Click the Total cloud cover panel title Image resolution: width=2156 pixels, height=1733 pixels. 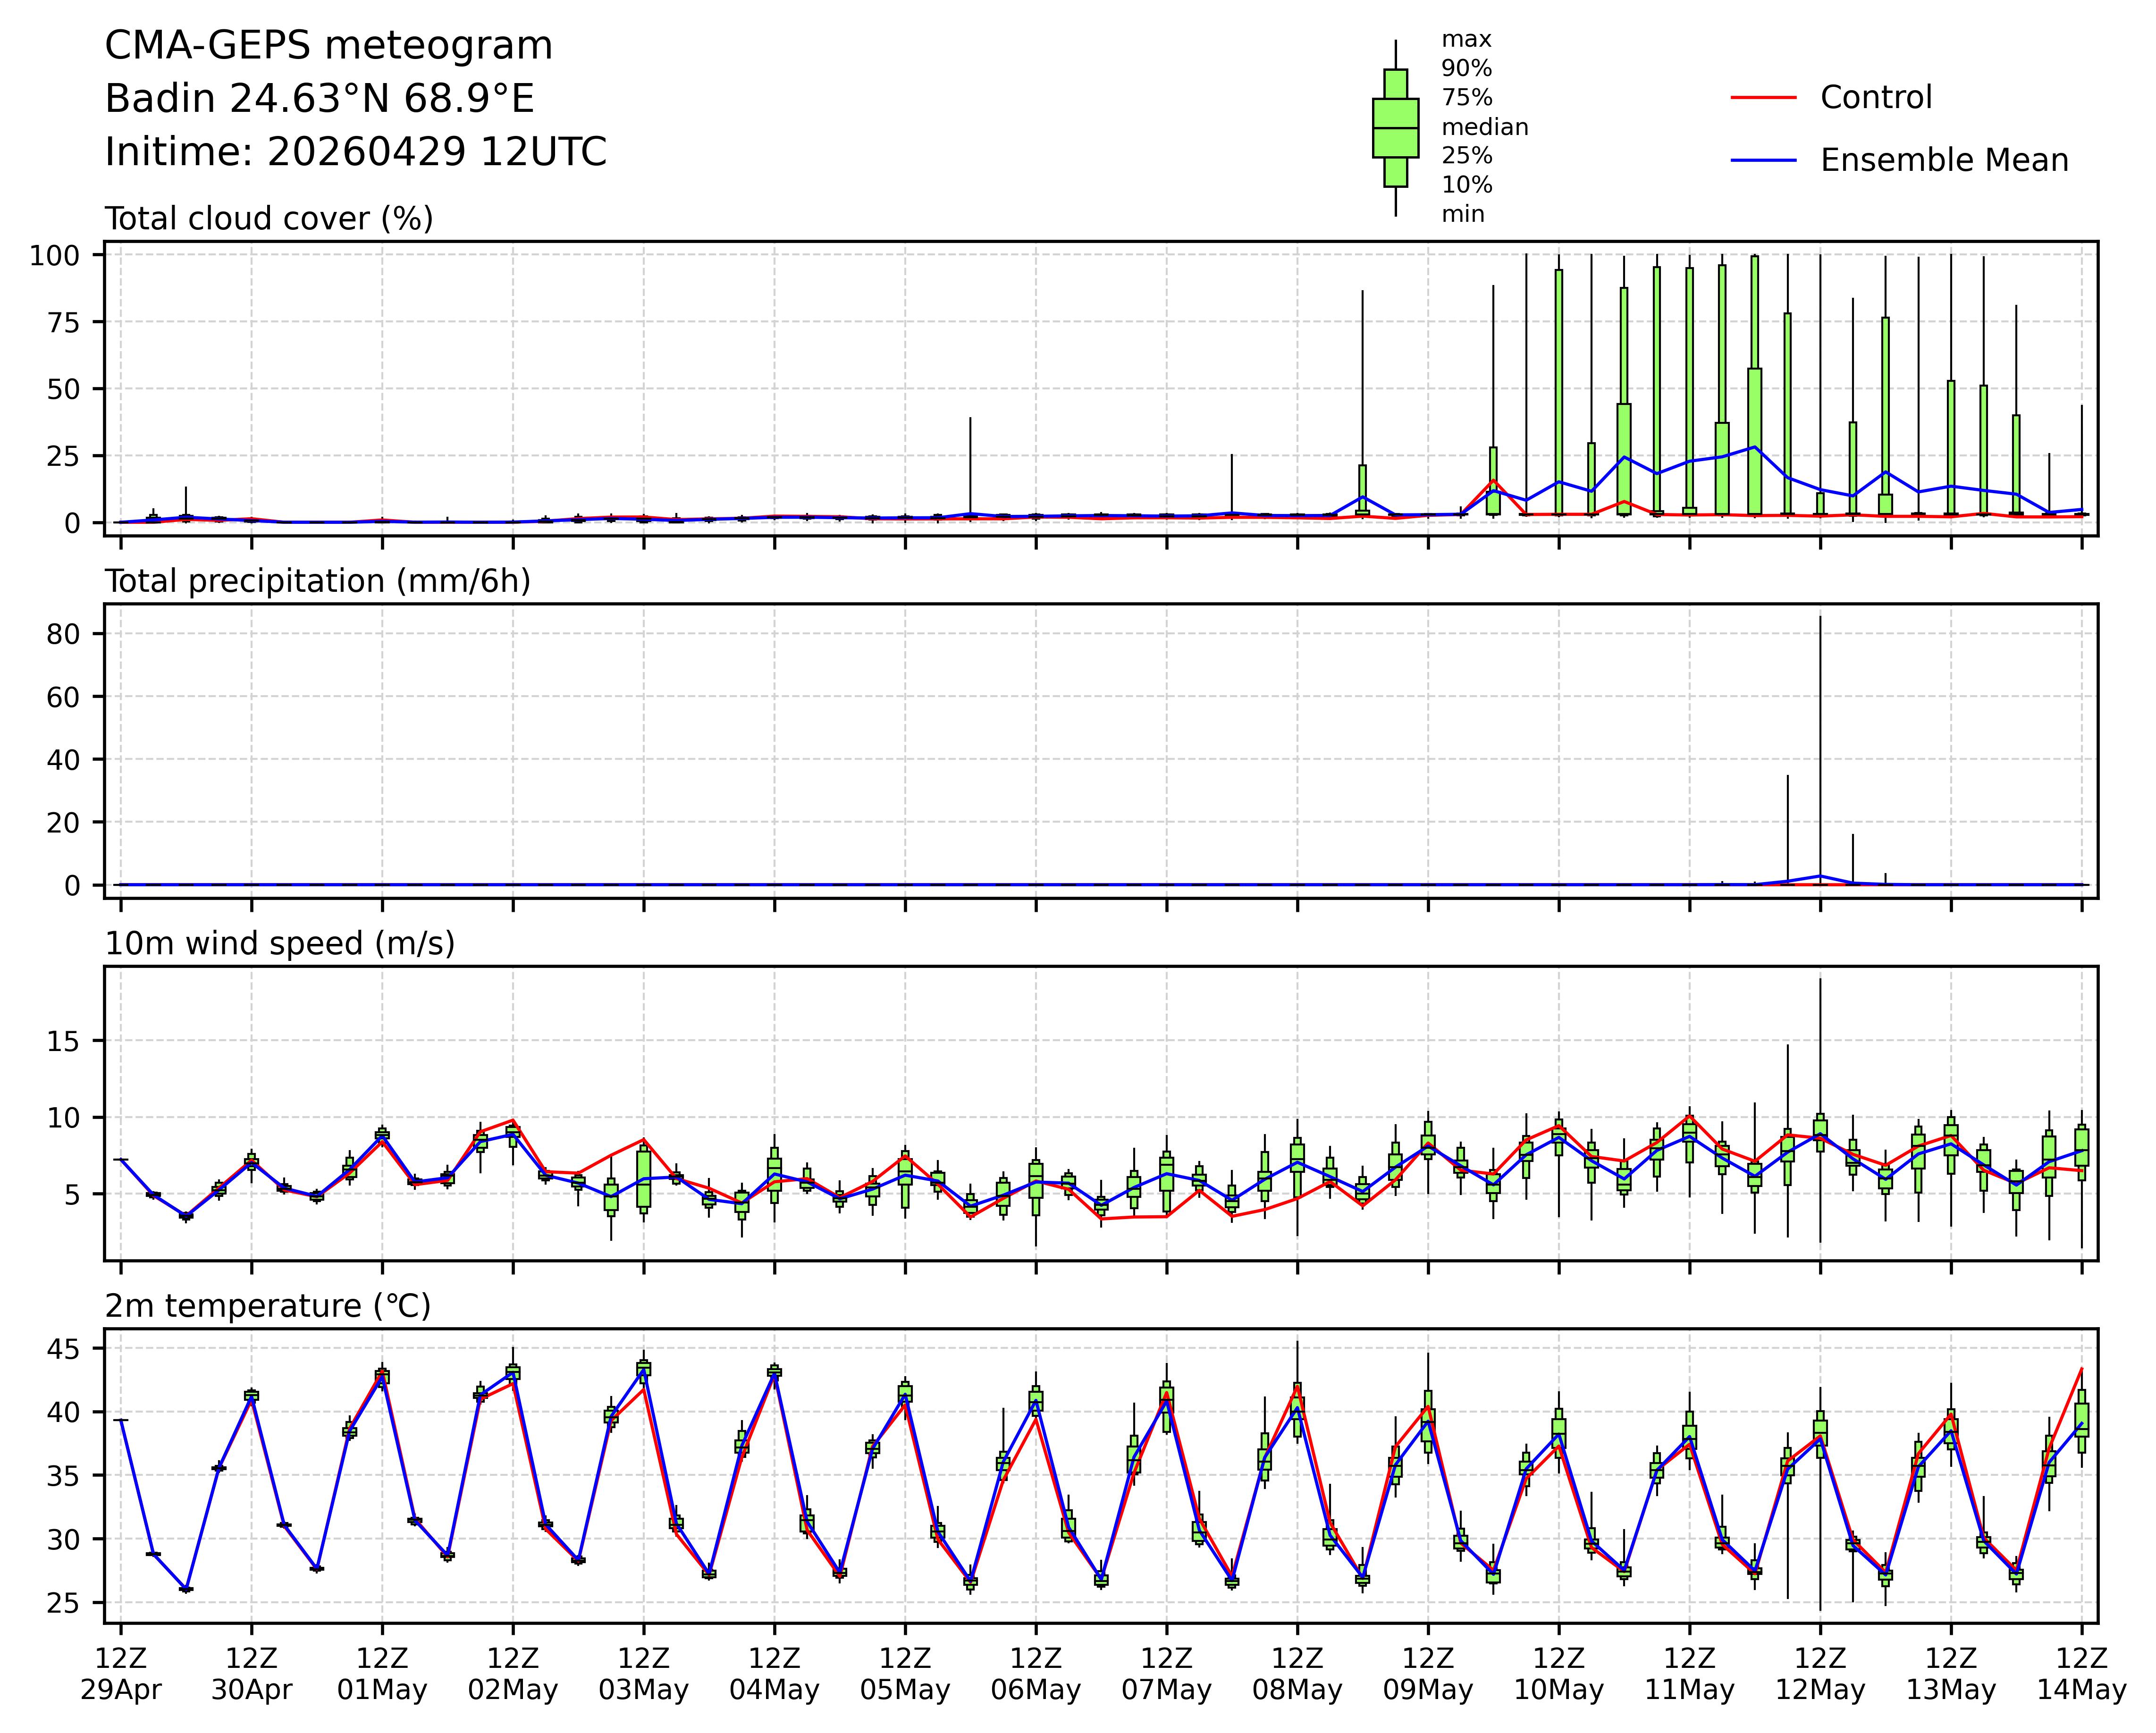(x=269, y=219)
